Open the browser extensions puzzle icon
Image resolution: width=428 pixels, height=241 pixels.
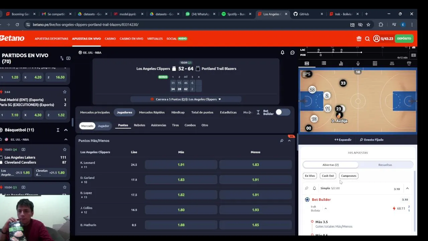pyautogui.click(x=381, y=24)
